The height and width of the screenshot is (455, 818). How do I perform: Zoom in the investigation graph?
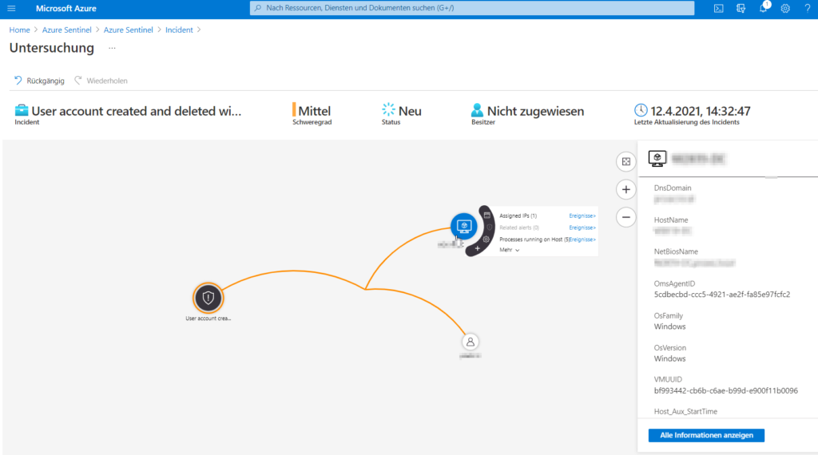click(626, 190)
